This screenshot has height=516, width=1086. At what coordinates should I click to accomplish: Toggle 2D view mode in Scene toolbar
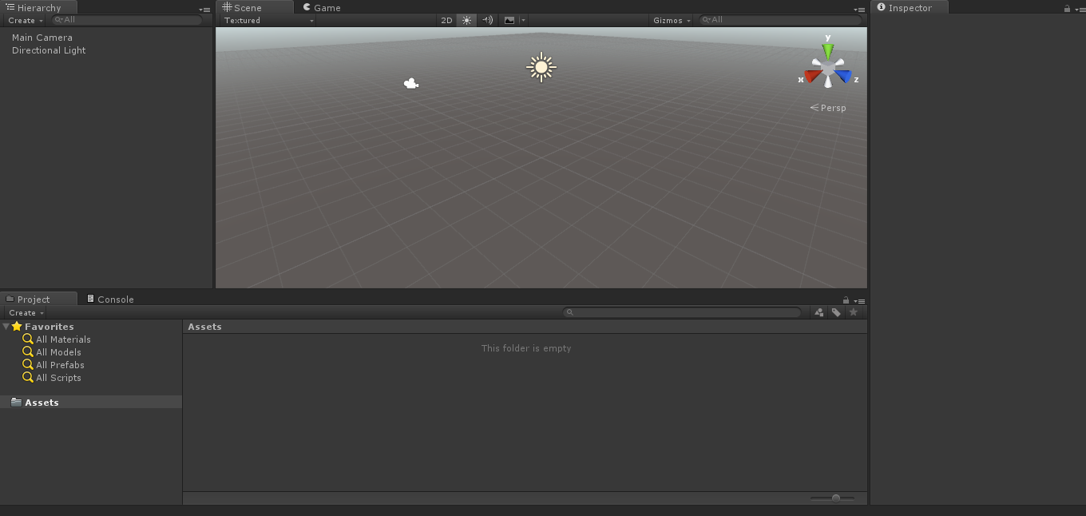(x=446, y=20)
